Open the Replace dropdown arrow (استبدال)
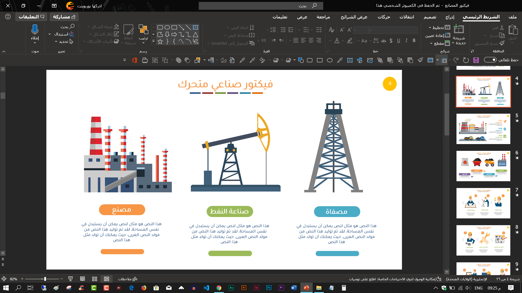Image resolution: width=522 pixels, height=293 pixels. click(49, 34)
